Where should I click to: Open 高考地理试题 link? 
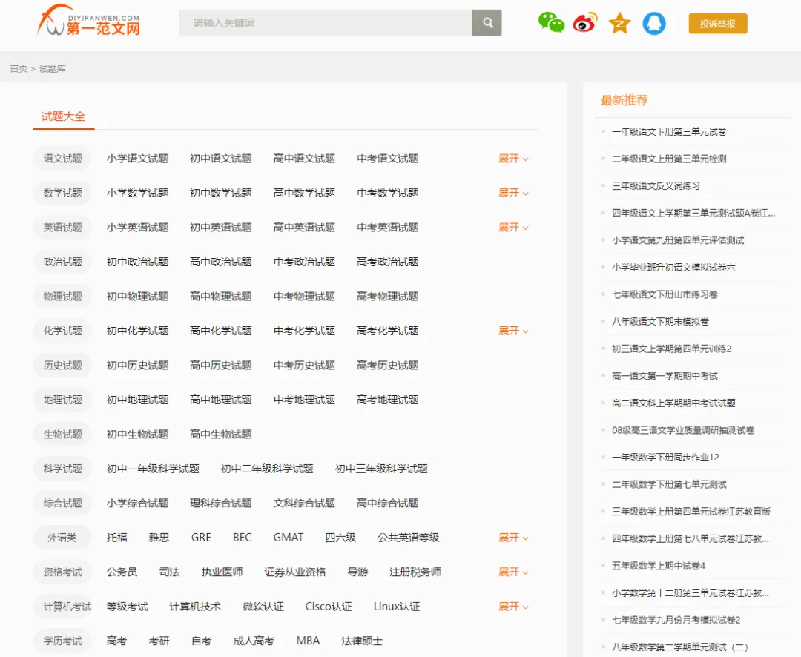tap(387, 400)
